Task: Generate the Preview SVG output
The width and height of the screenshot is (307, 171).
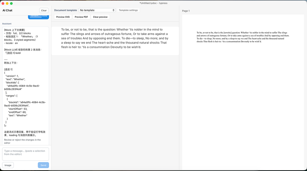Action: 63,17
